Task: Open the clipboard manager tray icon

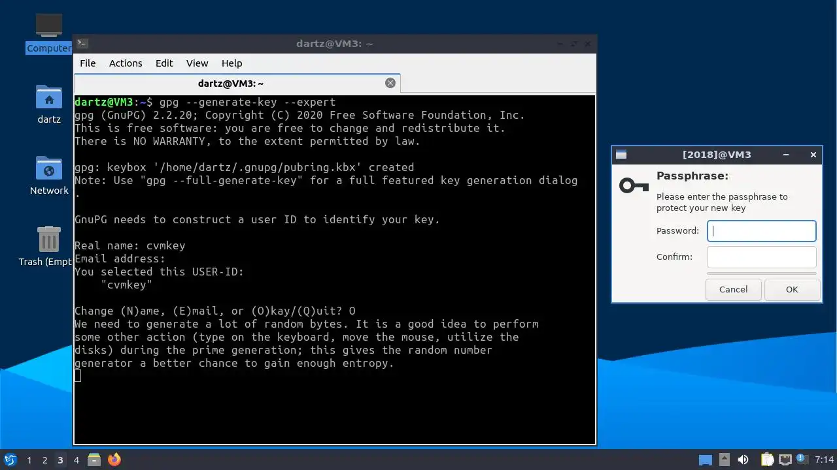Action: 767,460
